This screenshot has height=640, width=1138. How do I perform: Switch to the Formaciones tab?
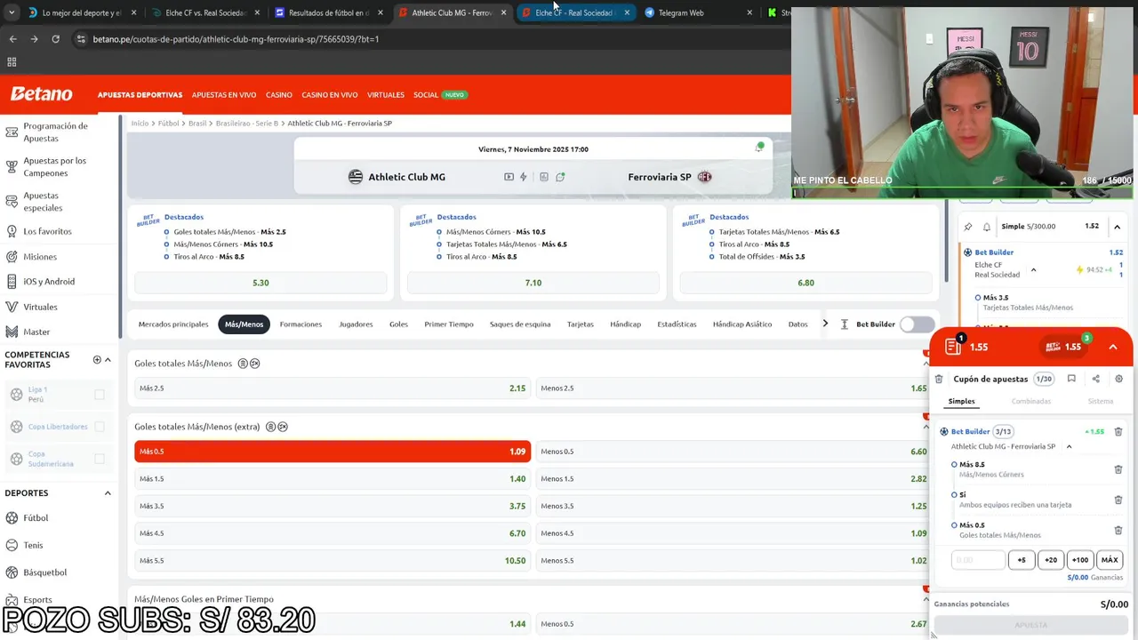tap(301, 324)
